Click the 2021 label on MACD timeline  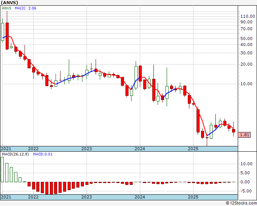(x=6, y=197)
